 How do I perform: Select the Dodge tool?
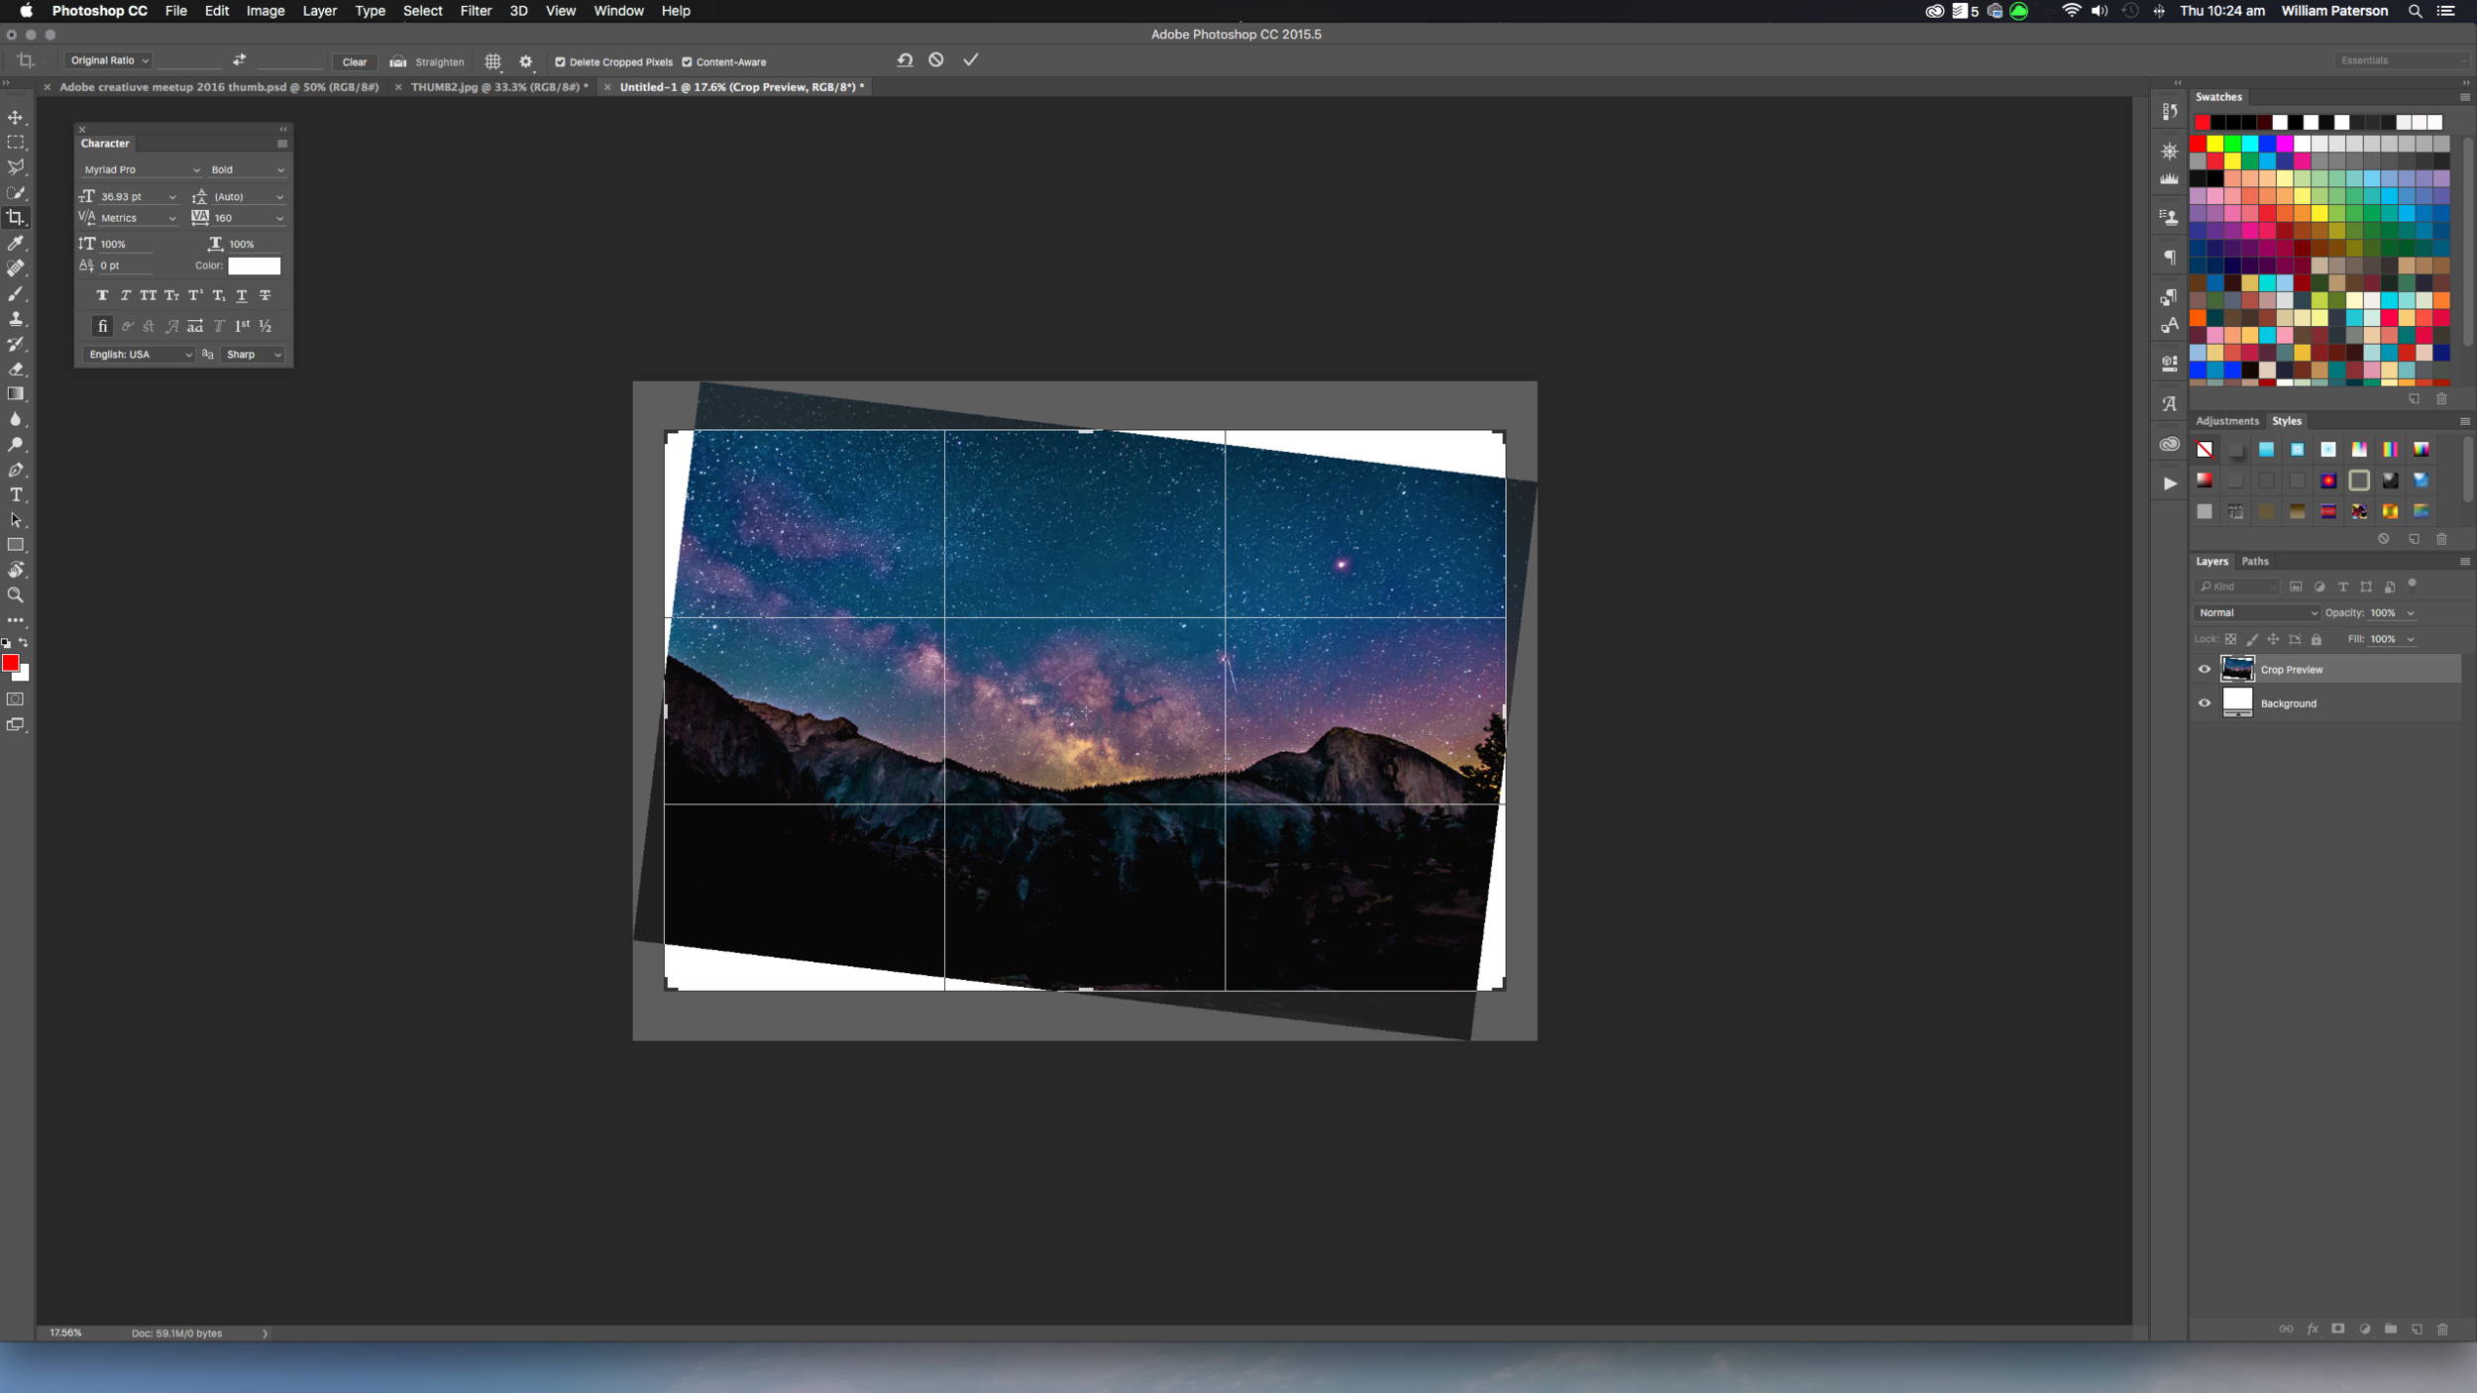click(16, 445)
